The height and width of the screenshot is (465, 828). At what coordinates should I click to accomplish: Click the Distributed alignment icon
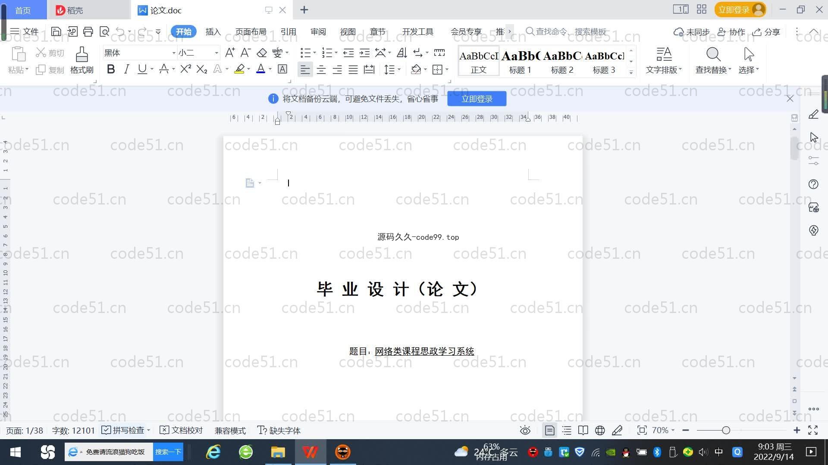369,69
